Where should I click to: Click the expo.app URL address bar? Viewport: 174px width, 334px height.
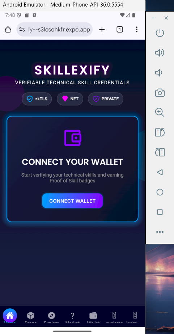[x=55, y=29]
